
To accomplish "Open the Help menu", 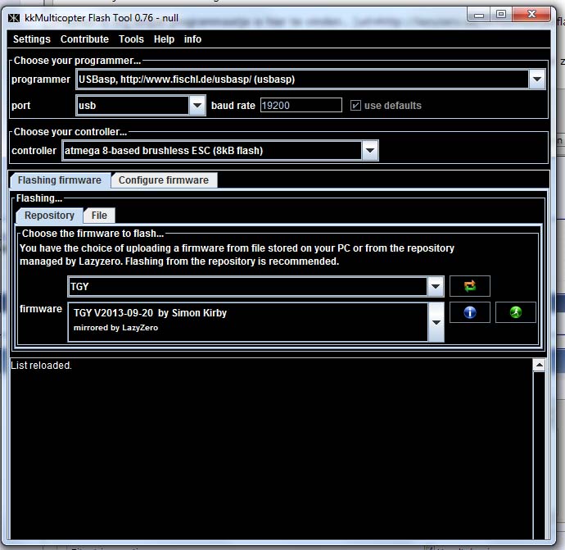I will click(x=164, y=39).
